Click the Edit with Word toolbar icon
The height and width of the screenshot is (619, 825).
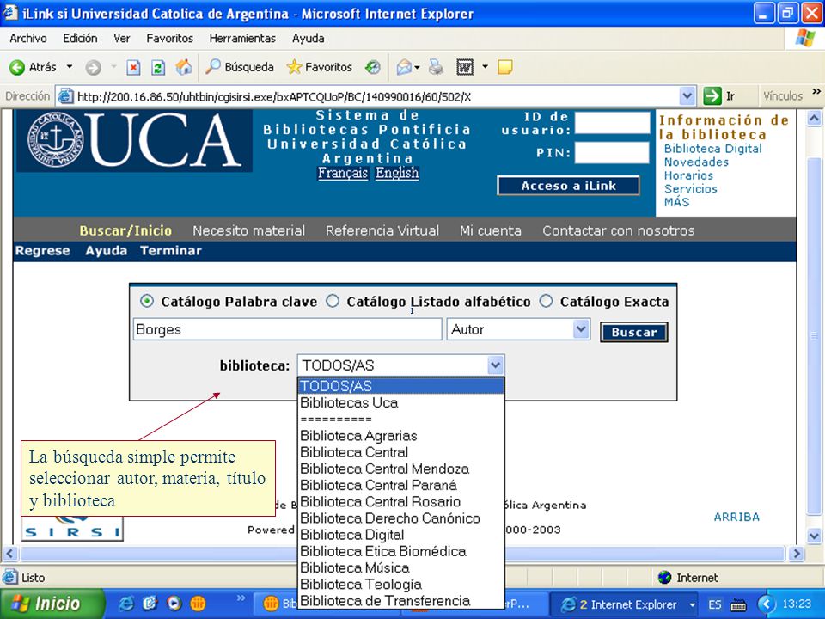coord(465,67)
